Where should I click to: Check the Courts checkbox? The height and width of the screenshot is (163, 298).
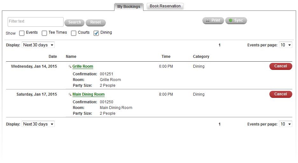click(x=73, y=33)
